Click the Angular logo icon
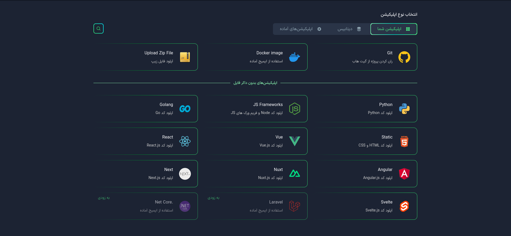 click(x=404, y=174)
